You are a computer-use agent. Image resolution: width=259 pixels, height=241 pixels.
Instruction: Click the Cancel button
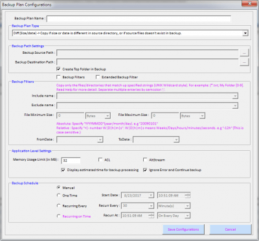click(x=231, y=229)
